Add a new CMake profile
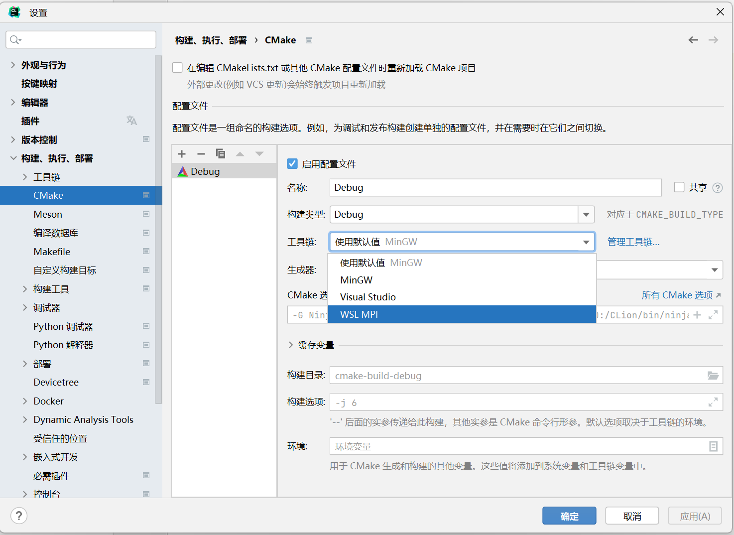The height and width of the screenshot is (535, 734). (x=181, y=154)
